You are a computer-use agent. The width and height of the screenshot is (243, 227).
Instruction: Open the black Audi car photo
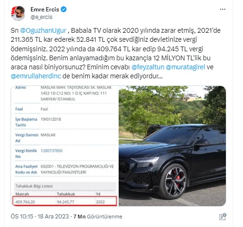pos(172,146)
